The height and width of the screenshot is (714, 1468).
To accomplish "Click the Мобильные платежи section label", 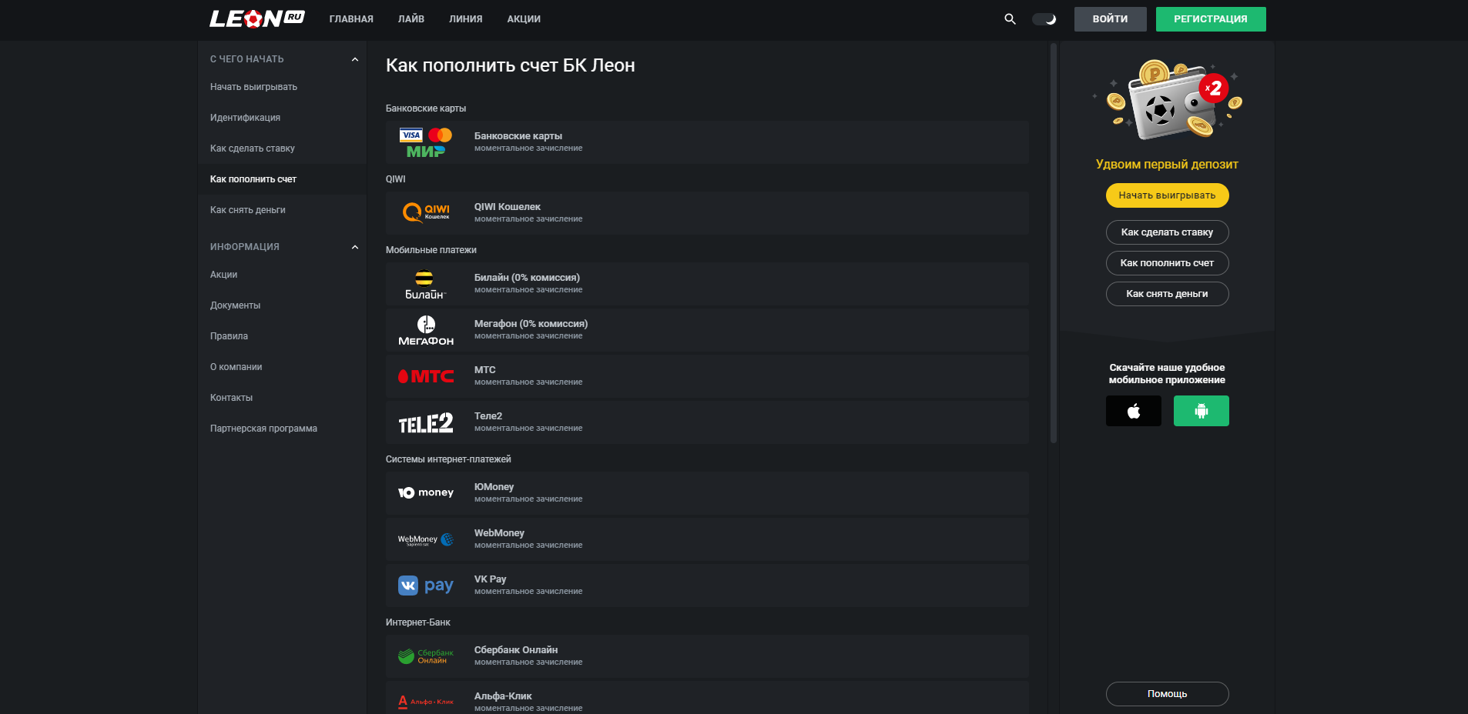I will coord(431,250).
